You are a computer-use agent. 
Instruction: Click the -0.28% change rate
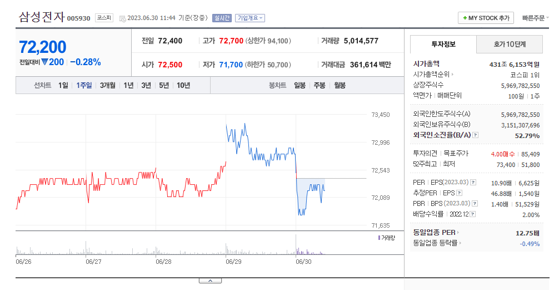pos(85,62)
